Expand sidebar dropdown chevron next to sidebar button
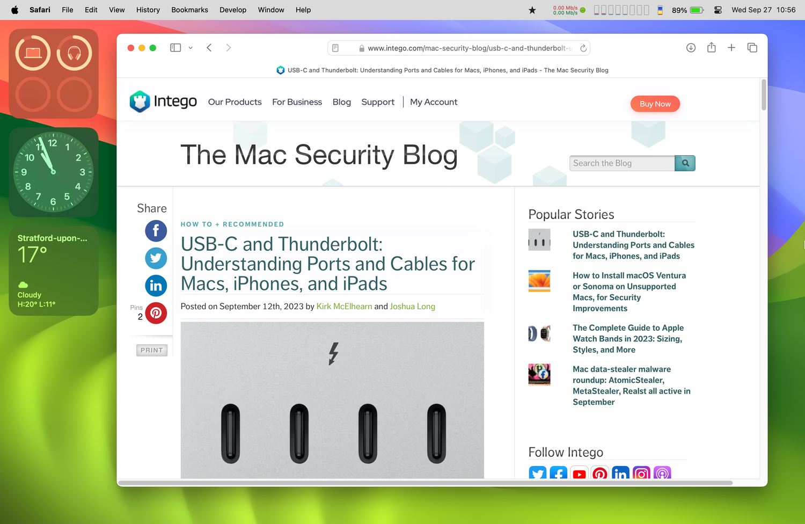Image resolution: width=805 pixels, height=524 pixels. coord(191,48)
